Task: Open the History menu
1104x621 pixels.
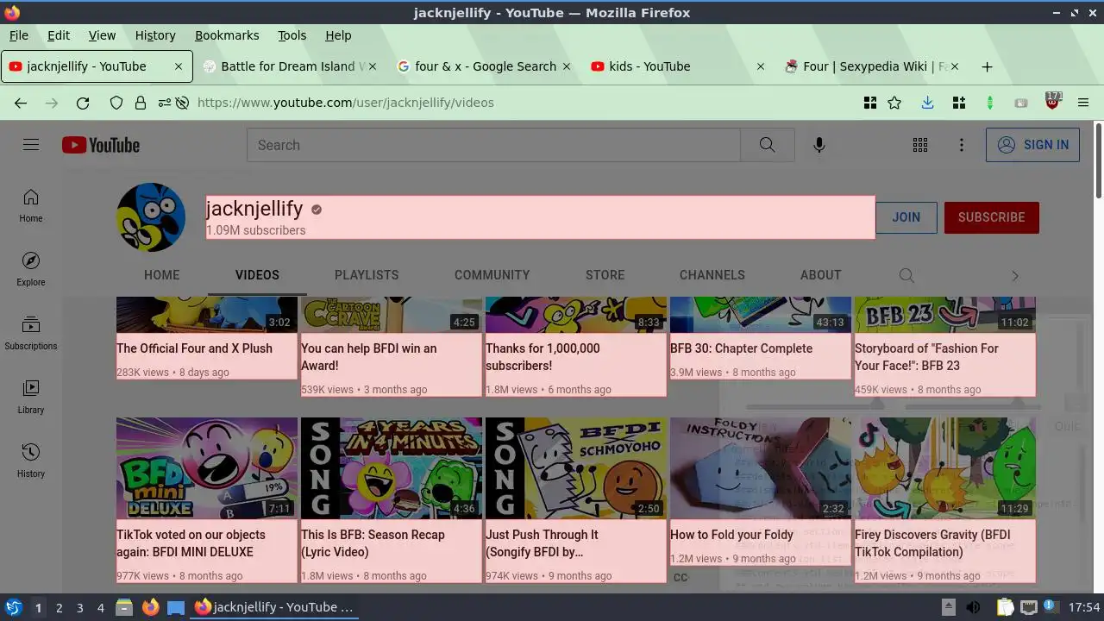Action: coord(155,35)
